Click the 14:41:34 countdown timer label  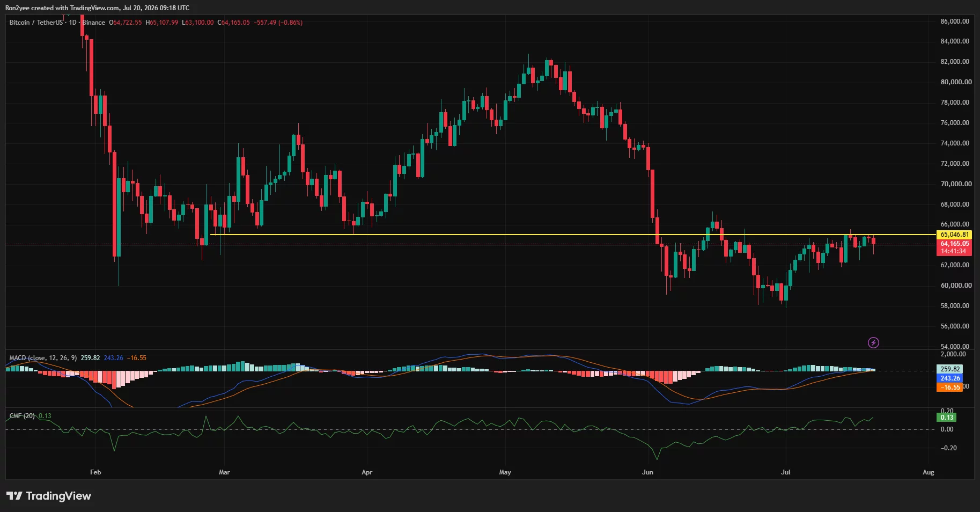[x=954, y=251]
